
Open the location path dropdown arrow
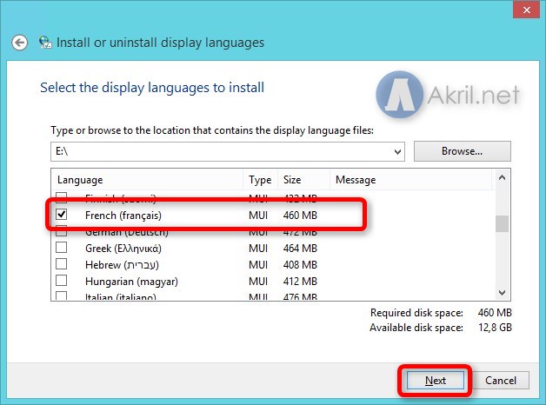397,152
